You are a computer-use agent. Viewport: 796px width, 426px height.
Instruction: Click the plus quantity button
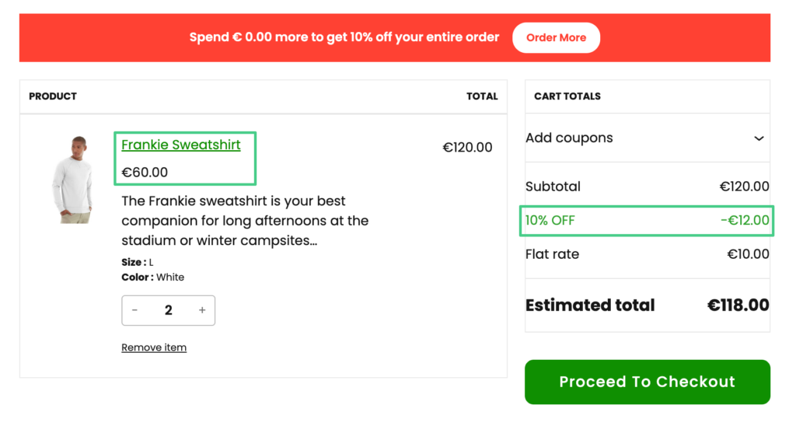(202, 310)
